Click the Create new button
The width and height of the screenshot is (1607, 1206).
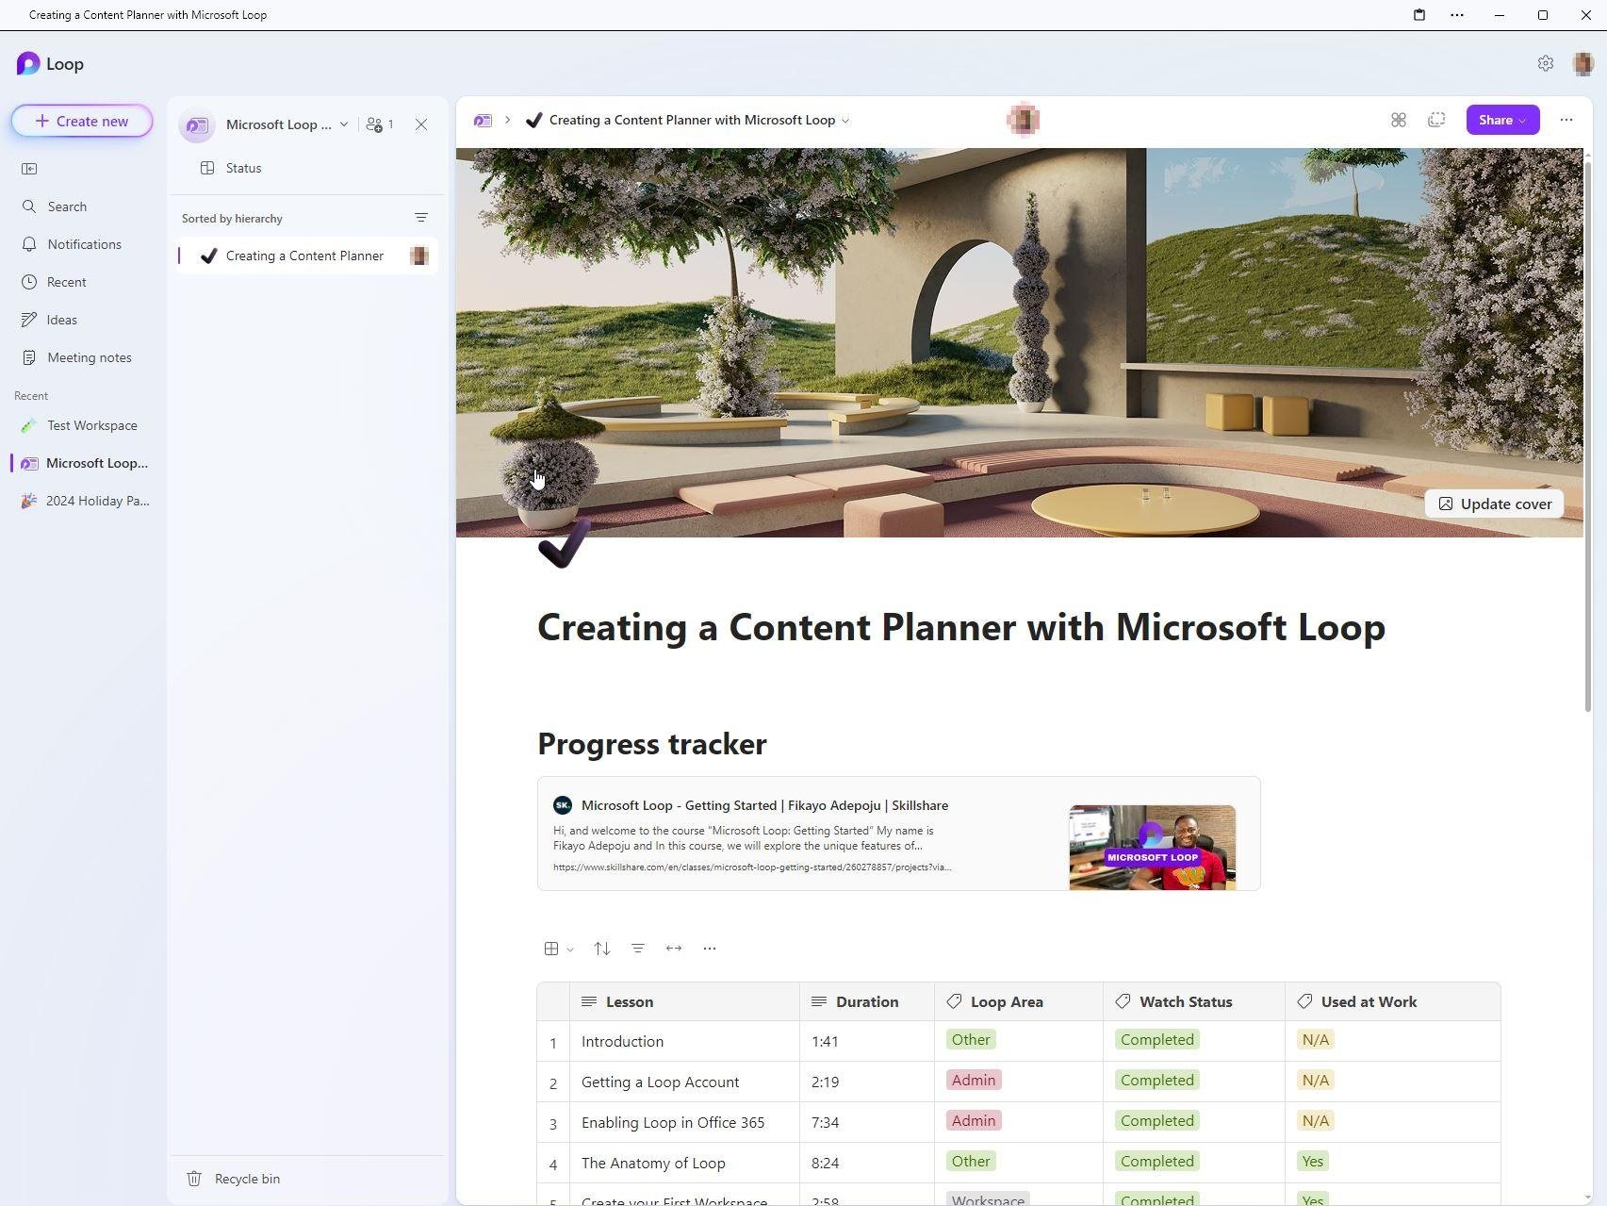[82, 121]
